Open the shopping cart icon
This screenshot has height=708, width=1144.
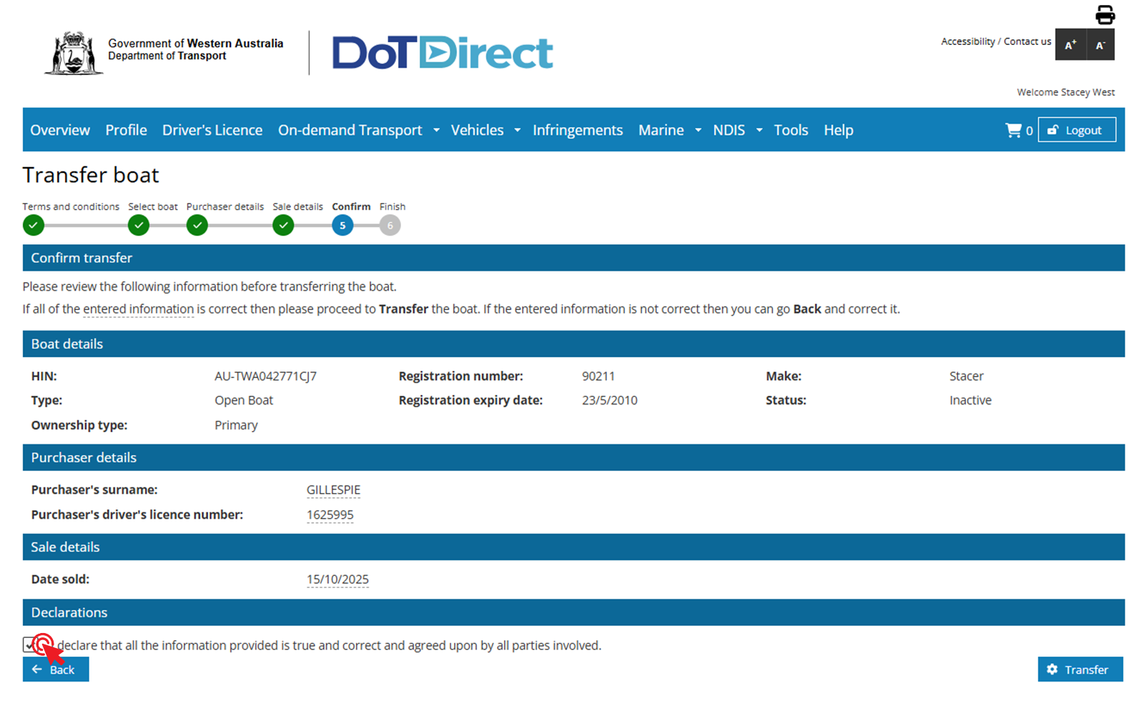point(1013,130)
